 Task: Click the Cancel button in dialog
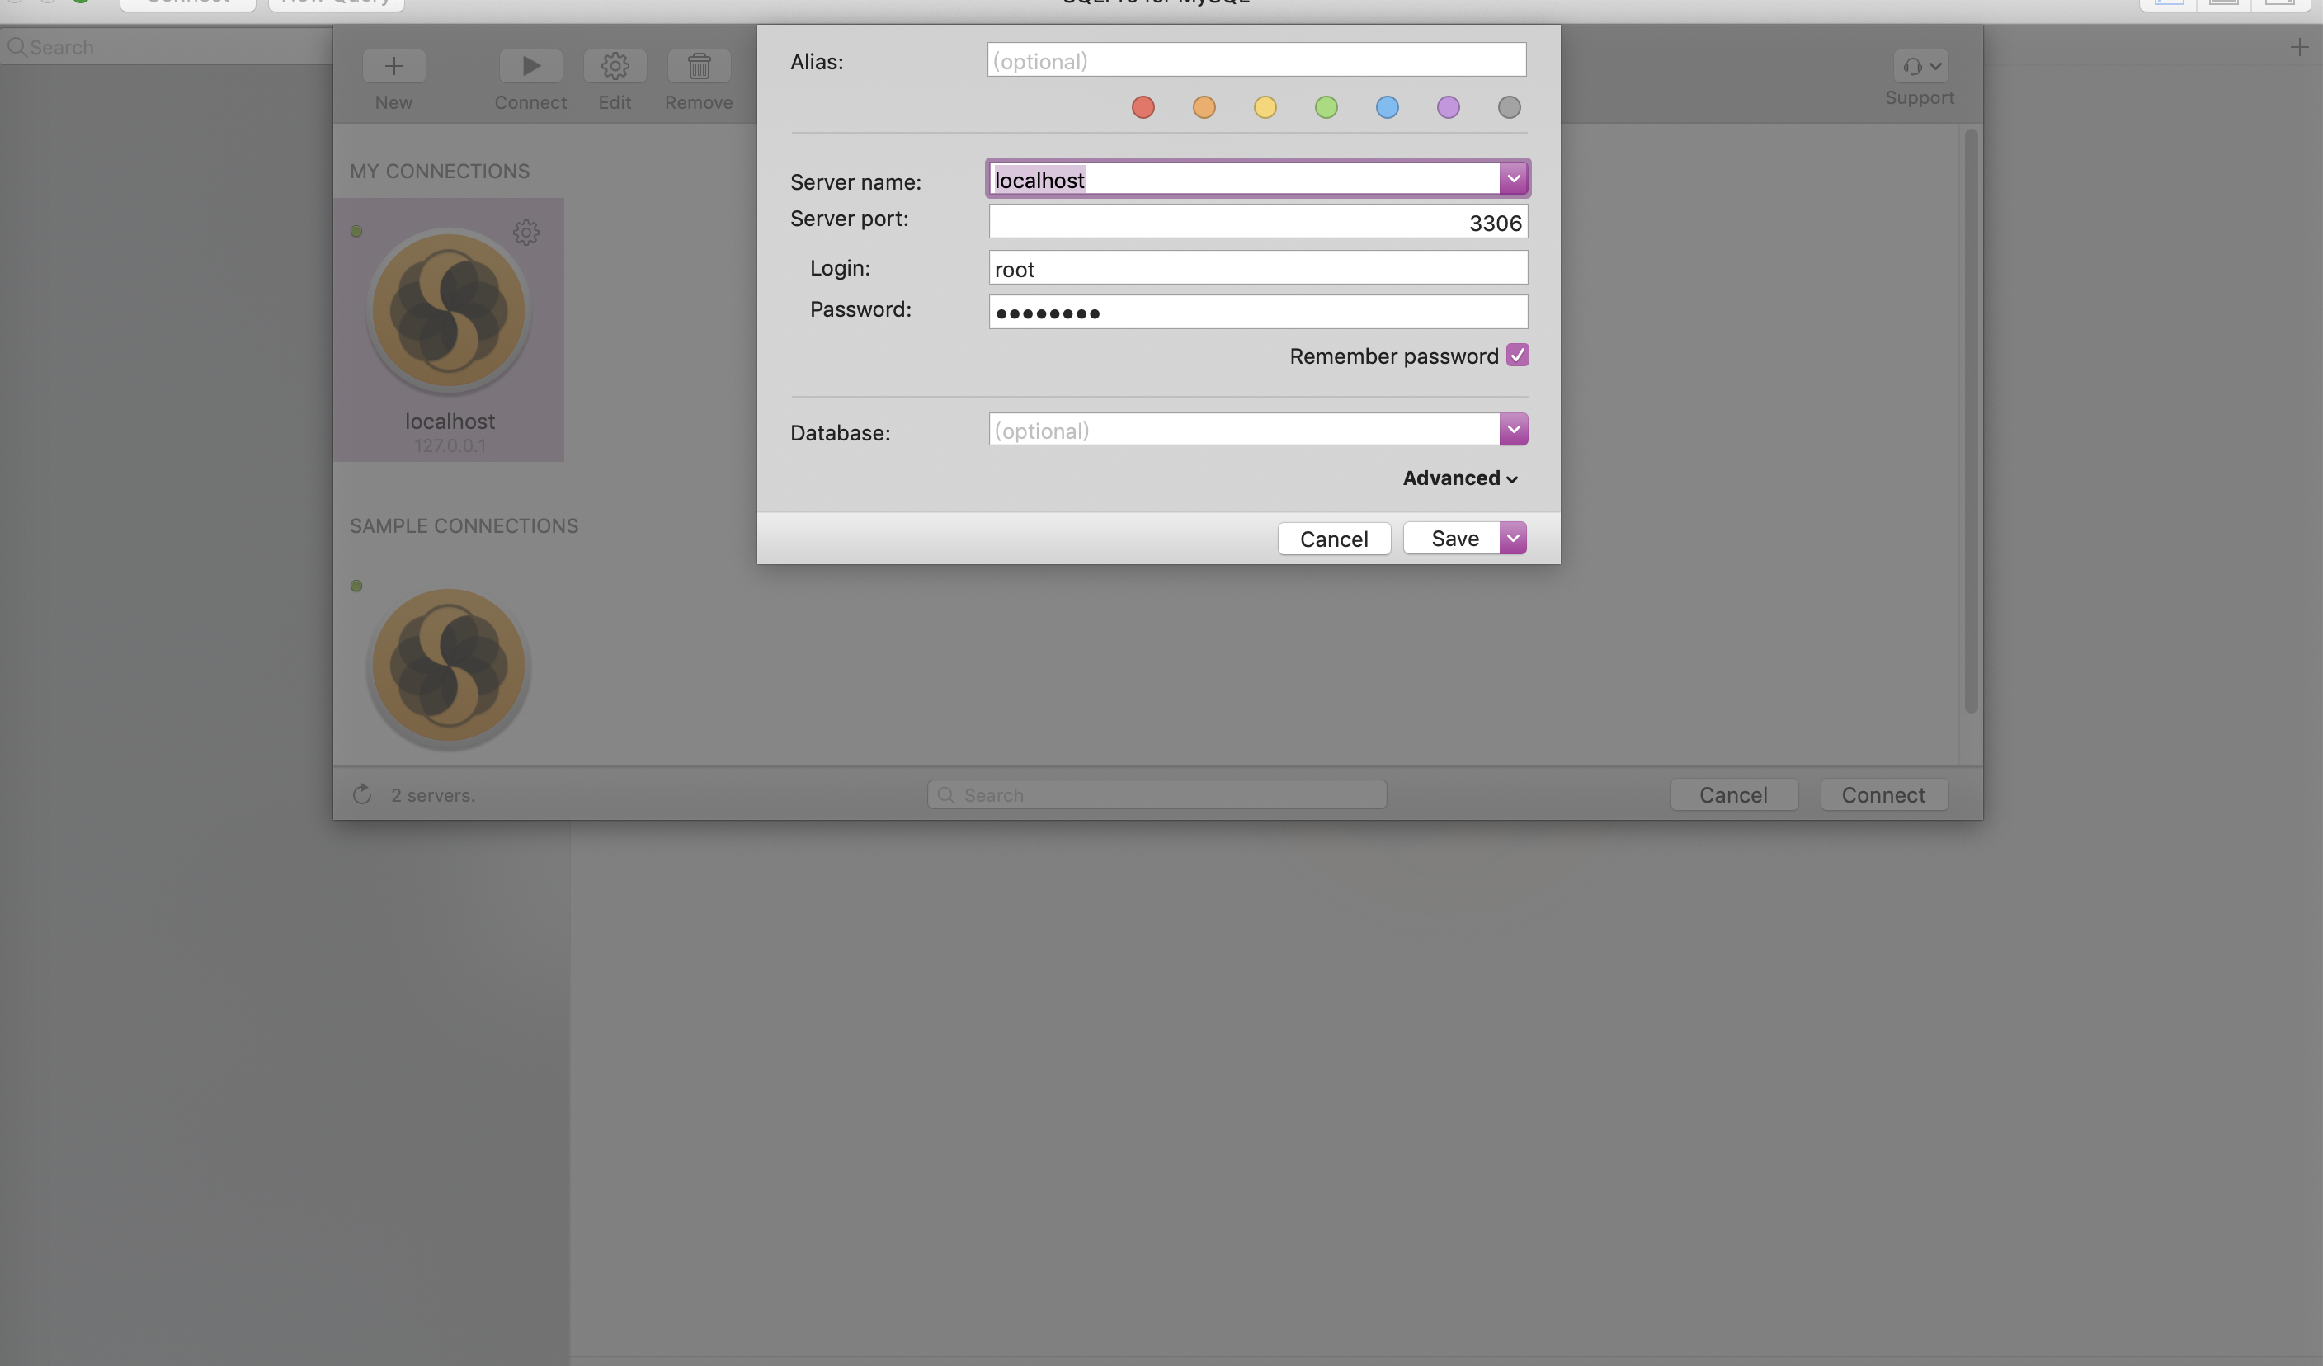point(1333,537)
